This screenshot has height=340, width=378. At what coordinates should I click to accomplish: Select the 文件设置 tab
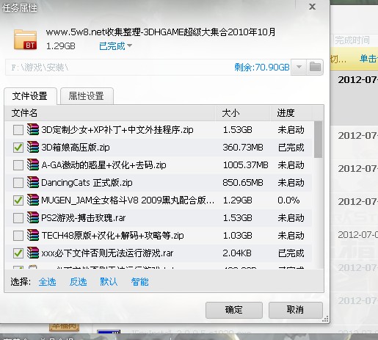tap(30, 96)
